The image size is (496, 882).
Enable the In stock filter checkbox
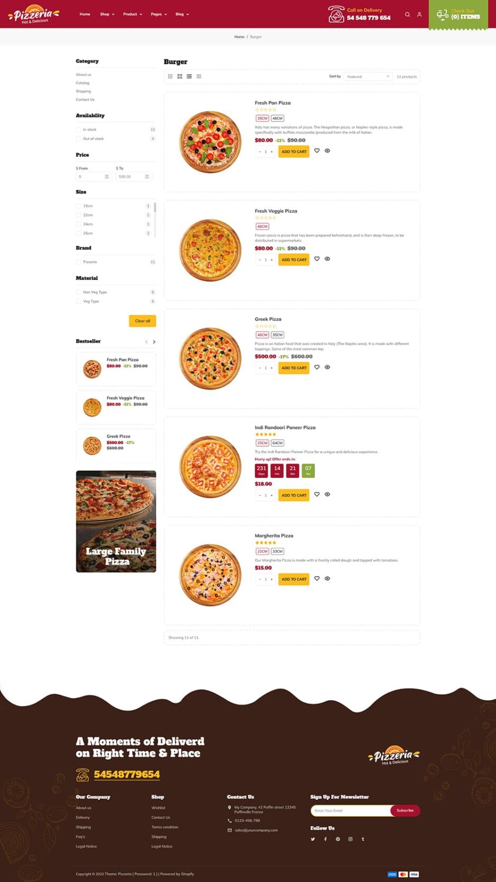(x=79, y=130)
